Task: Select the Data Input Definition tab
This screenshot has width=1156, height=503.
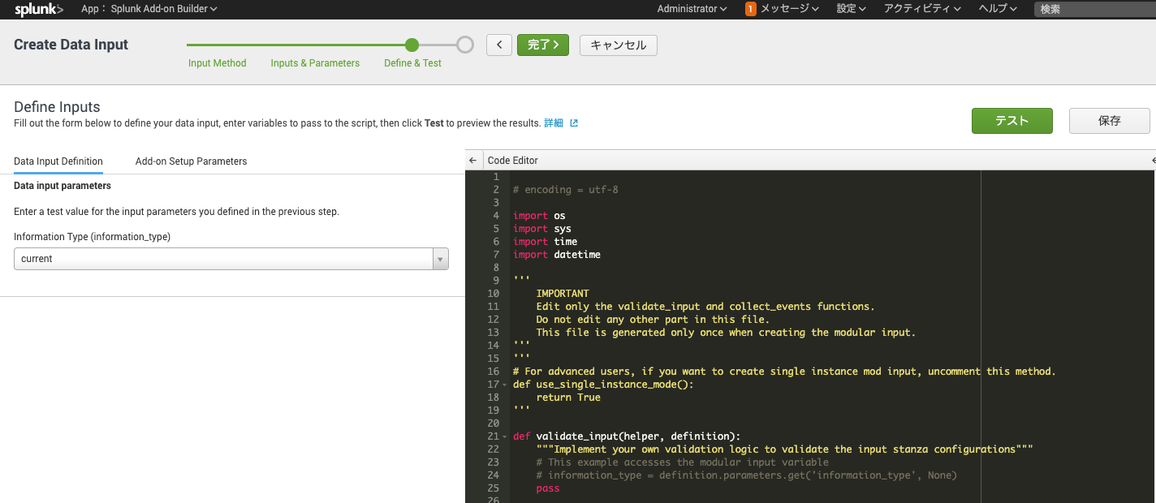Action: click(x=58, y=161)
